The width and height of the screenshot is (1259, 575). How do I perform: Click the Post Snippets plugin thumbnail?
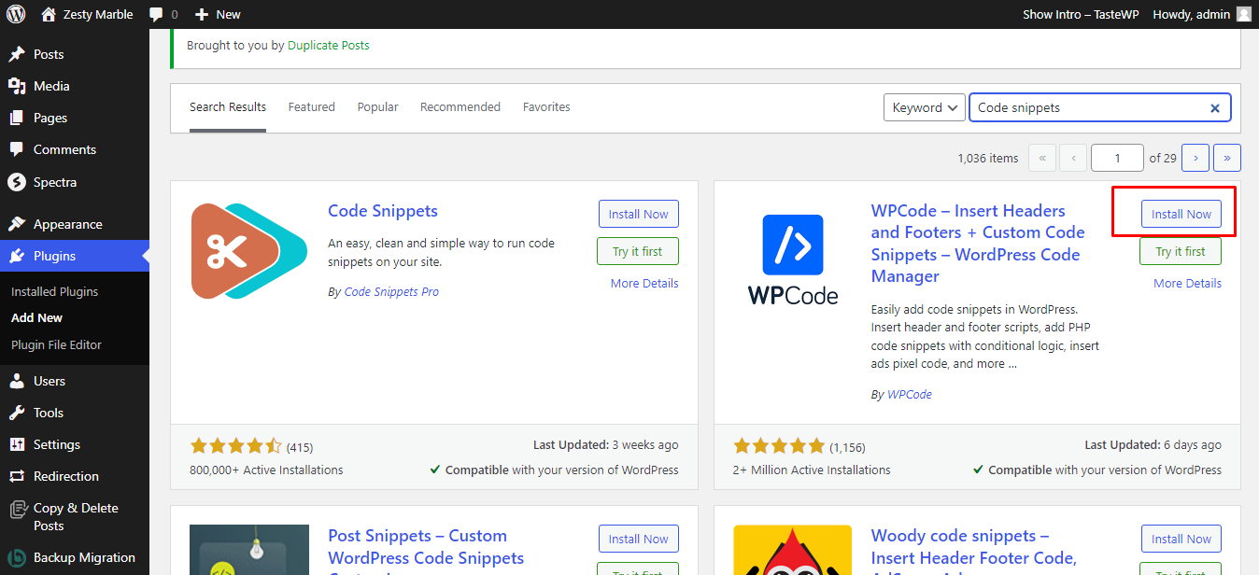tap(249, 550)
